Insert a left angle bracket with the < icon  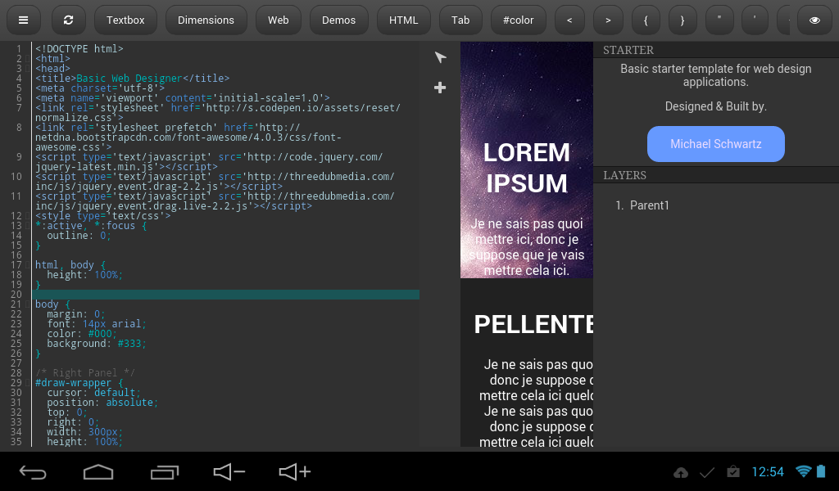point(569,20)
